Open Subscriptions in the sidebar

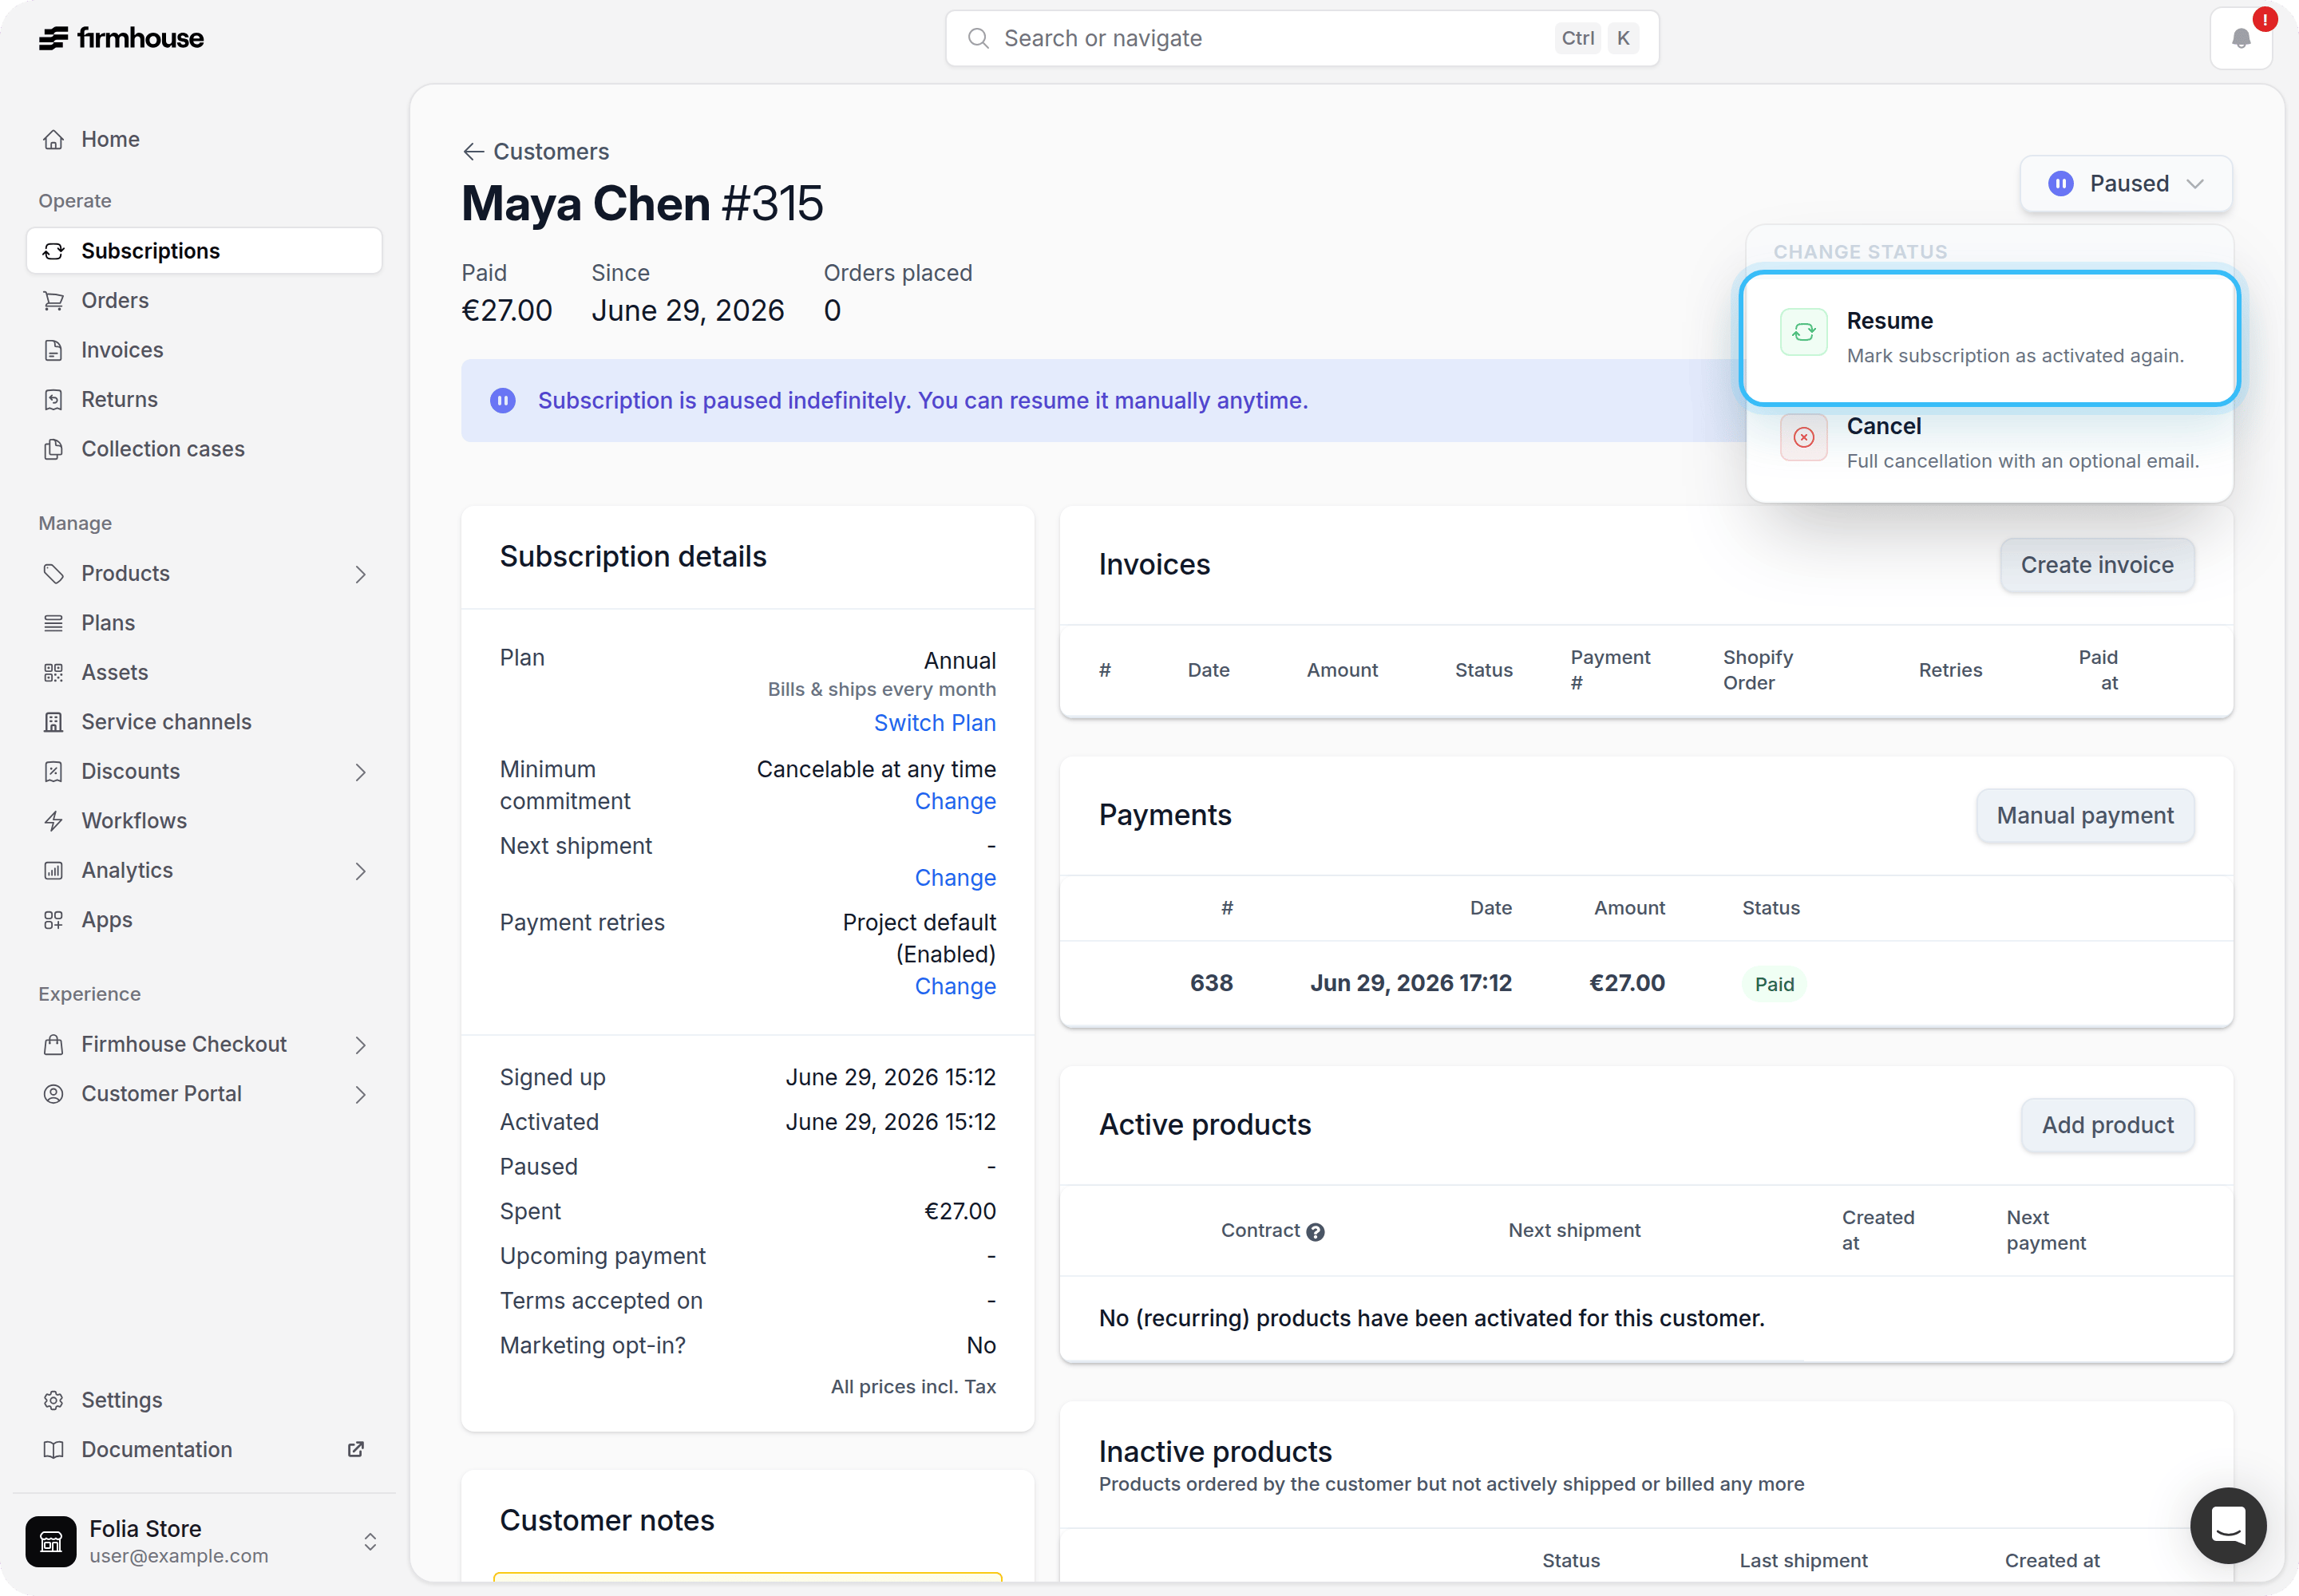point(204,251)
